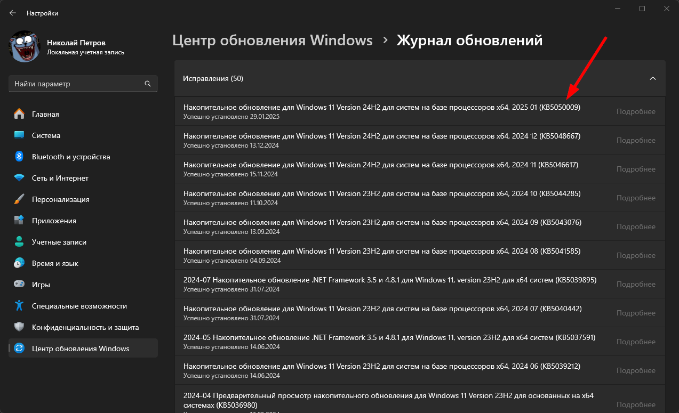The width and height of the screenshot is (679, 413).
Task: Click the Локальная учетная запись label
Action: (85, 52)
